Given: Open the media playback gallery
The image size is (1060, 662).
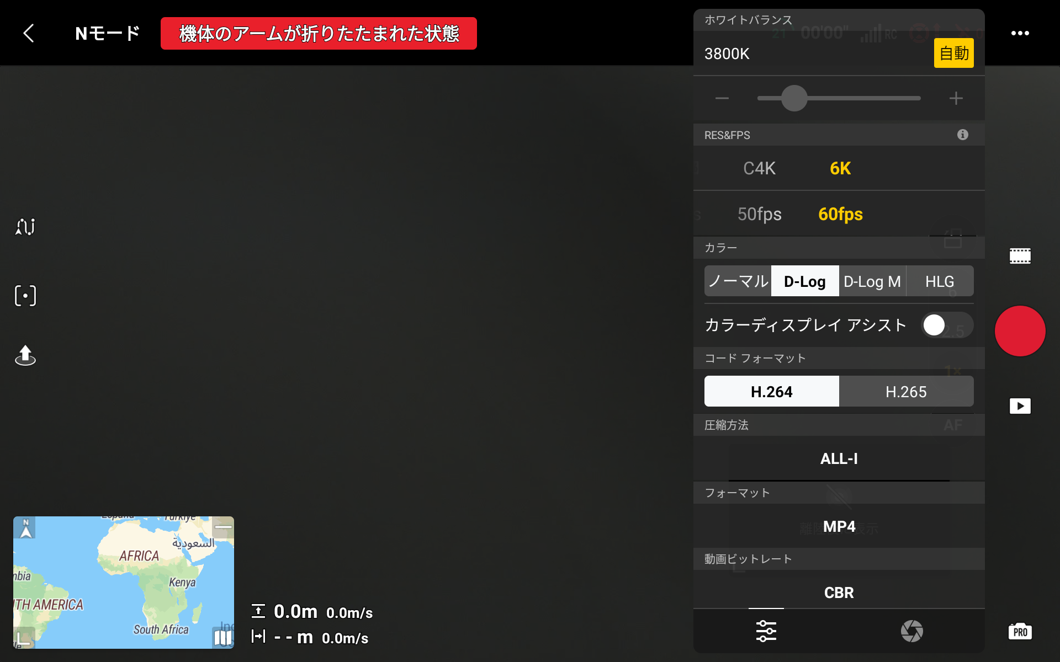Looking at the screenshot, I should click(x=1020, y=405).
